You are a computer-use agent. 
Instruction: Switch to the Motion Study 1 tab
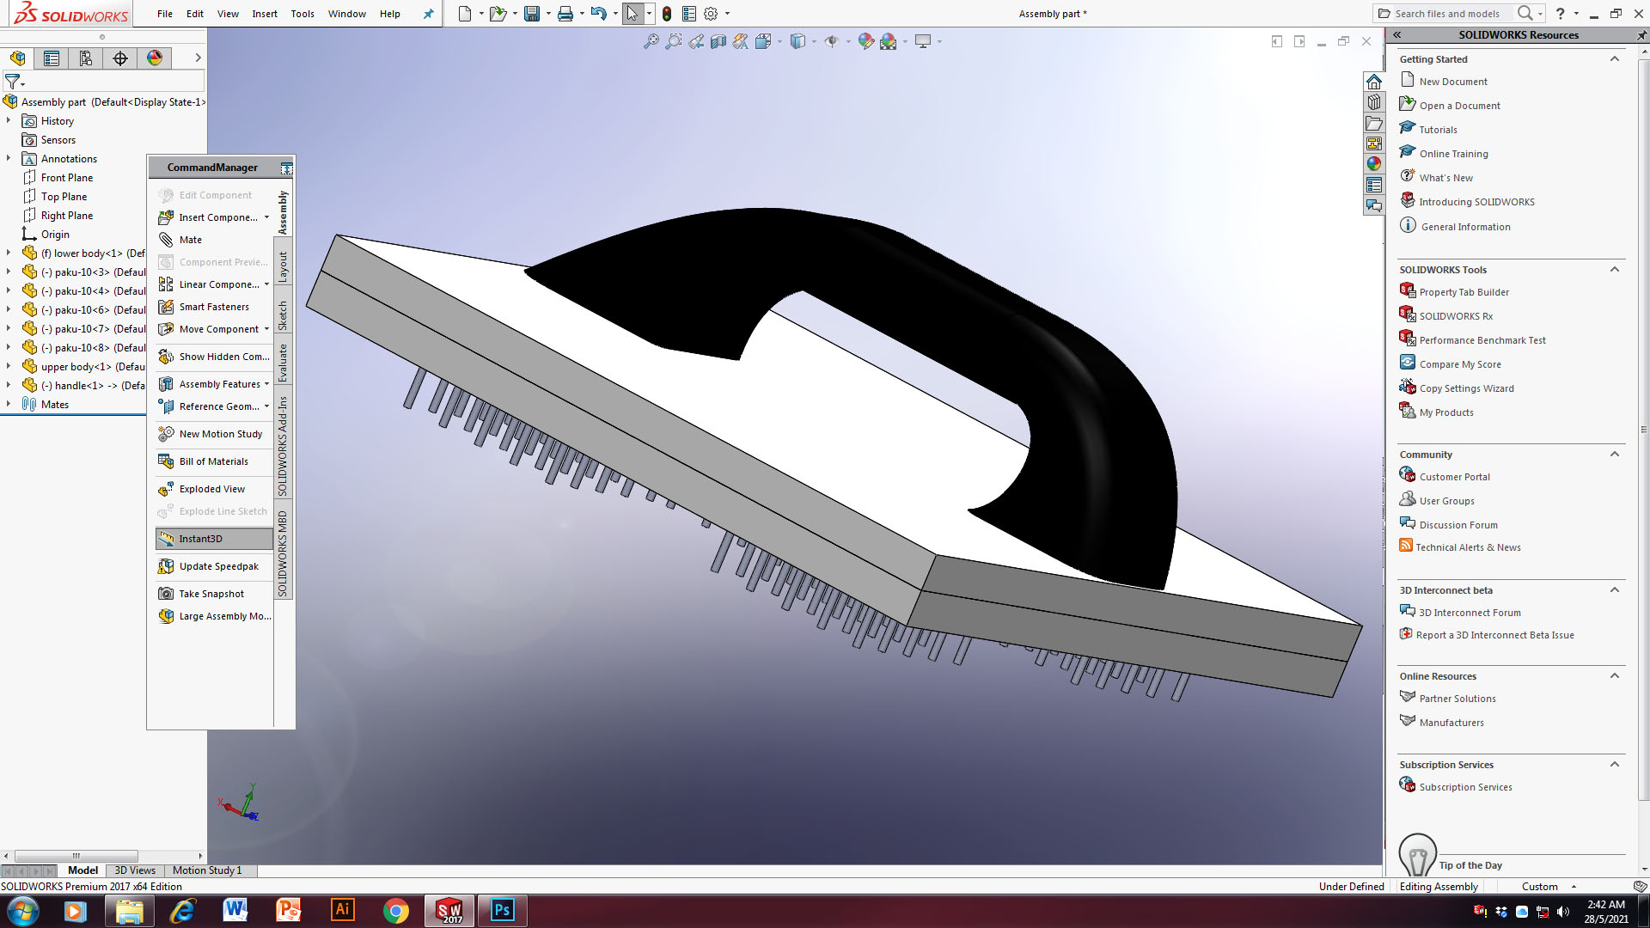pos(206,870)
